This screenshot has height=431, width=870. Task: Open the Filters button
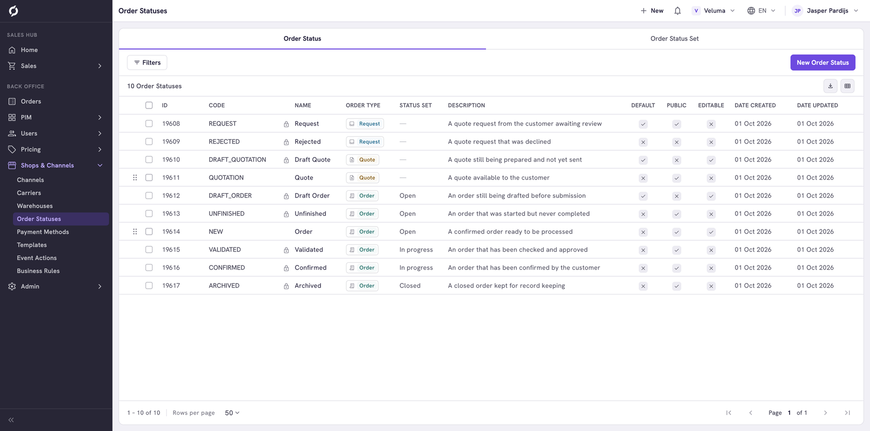[147, 62]
